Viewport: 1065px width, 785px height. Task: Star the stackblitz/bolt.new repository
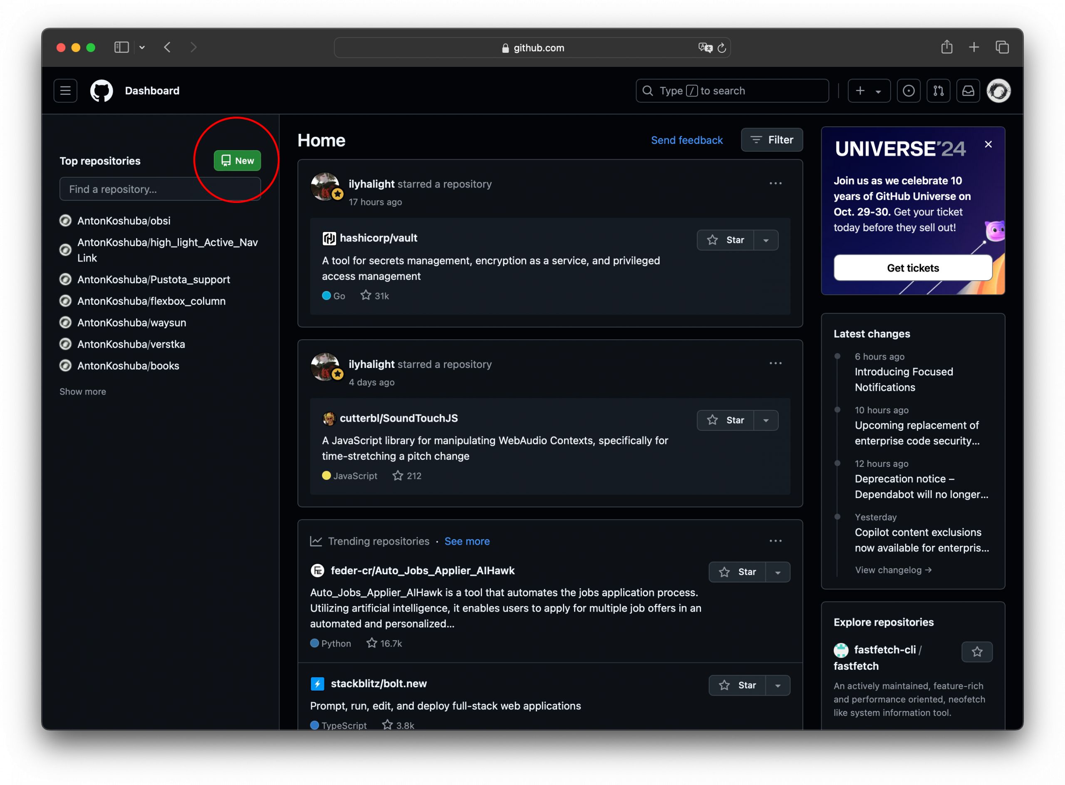coord(737,685)
